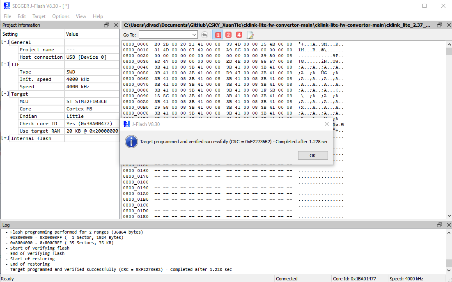Image resolution: width=452 pixels, height=282 pixels.
Task: Click the J-Flash dialog title icon
Action: coord(126,124)
